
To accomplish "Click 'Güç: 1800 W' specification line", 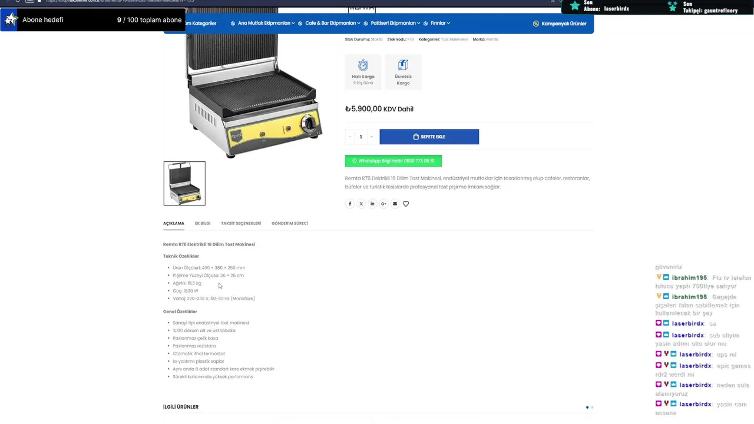I will [186, 291].
